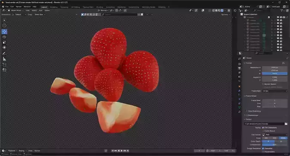This screenshot has height=156, width=290.
Task: Select the Rotate tool
Action: 4,37
